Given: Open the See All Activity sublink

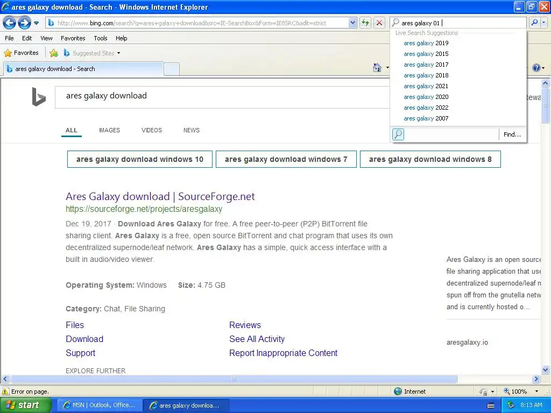Looking at the screenshot, I should pos(257,339).
